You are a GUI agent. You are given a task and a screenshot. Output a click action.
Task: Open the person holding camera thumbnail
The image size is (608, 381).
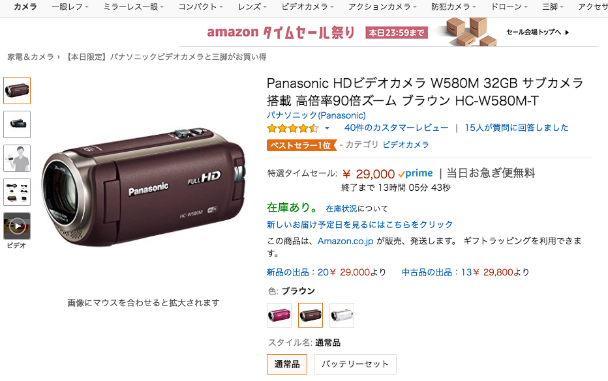[x=17, y=158]
